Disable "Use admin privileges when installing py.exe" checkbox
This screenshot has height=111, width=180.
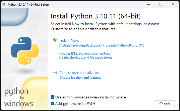pyautogui.click(x=53, y=97)
